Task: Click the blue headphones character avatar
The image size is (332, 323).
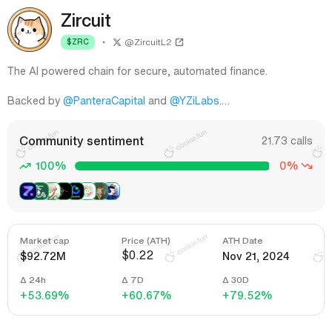Action: (113, 191)
